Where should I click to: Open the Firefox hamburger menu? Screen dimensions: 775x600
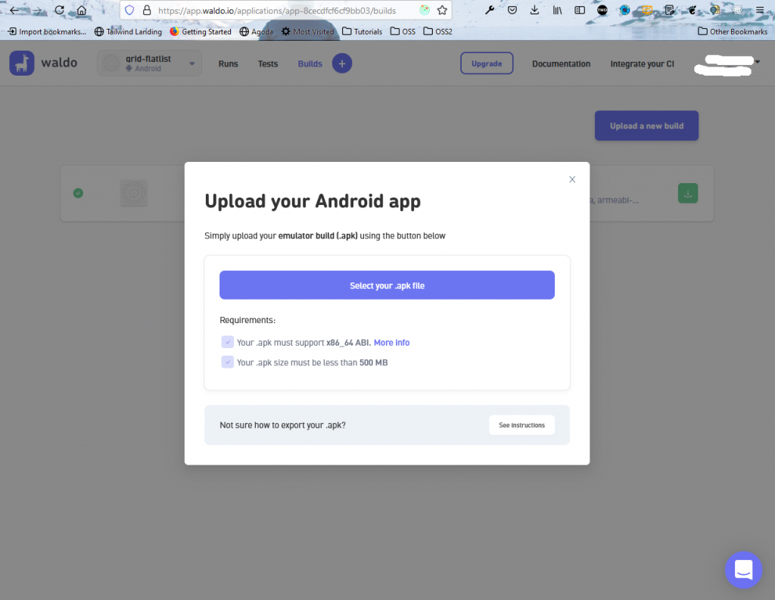point(760,10)
